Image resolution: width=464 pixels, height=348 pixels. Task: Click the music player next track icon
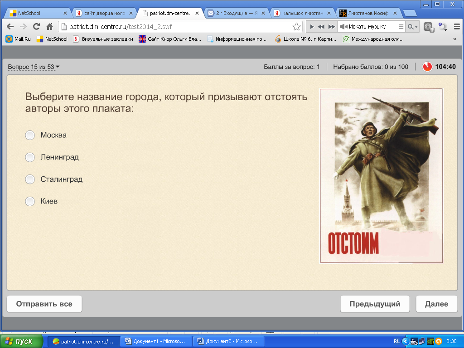332,27
